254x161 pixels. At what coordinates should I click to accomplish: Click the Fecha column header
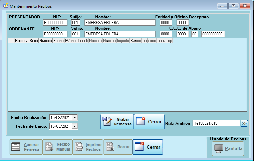point(58,41)
